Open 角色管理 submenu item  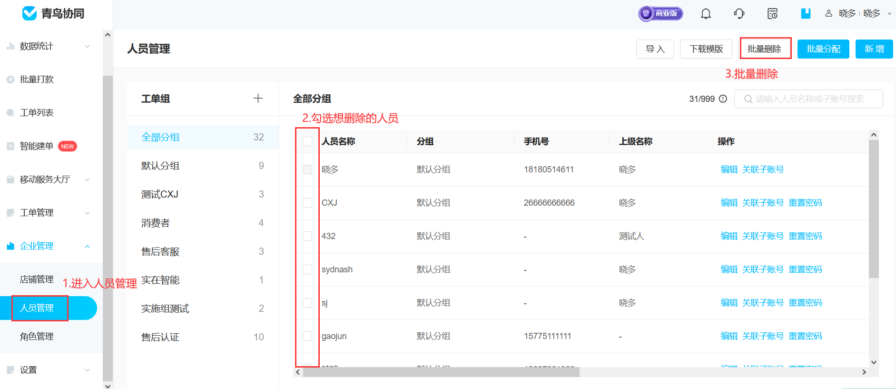coord(37,337)
